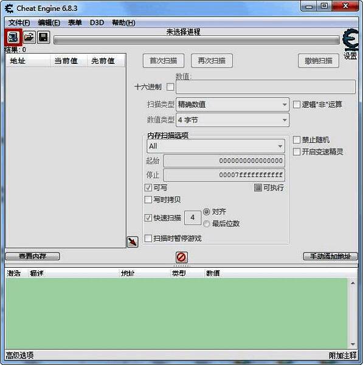Click the 描述 column header
Image resolution: width=363 pixels, height=365 pixels.
click(74, 273)
